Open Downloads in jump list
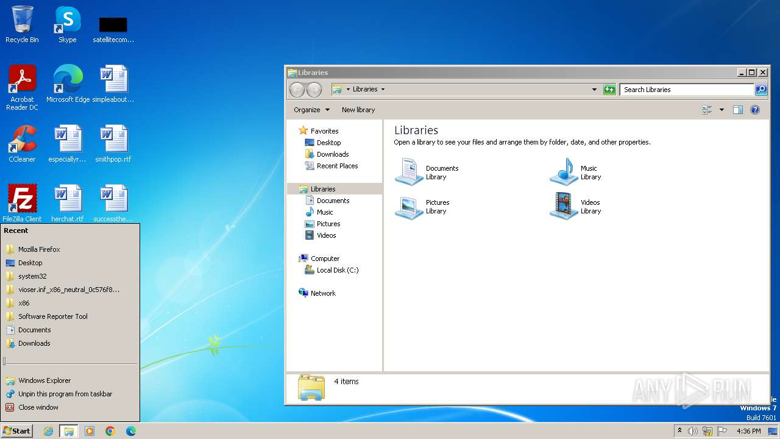 coord(70,343)
